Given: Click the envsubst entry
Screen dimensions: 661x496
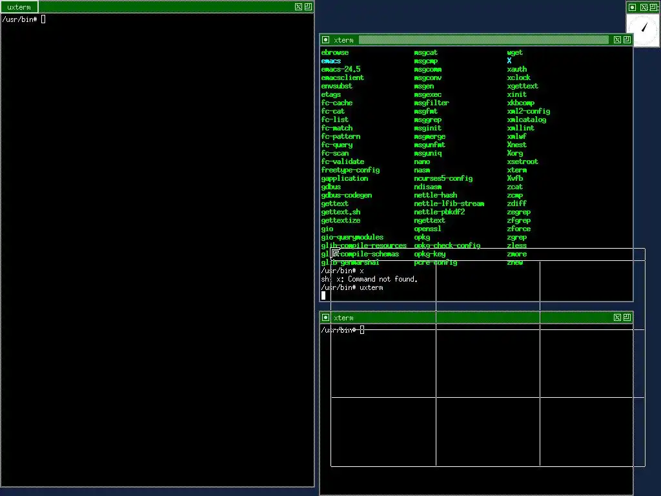Looking at the screenshot, I should click(x=336, y=86).
